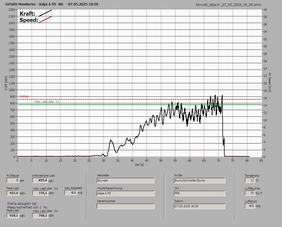Select the Ort field containing FFB
Image resolution: width=282 pixels, height=227 pixels.
pyautogui.click(x=200, y=193)
